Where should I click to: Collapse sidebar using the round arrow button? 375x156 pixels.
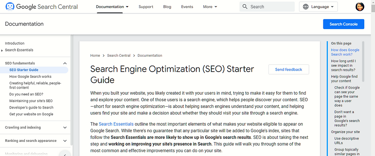pos(65,154)
